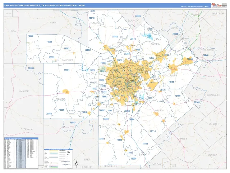Select the REAL county label
The height and width of the screenshot is (173, 230).
(x=13, y=31)
